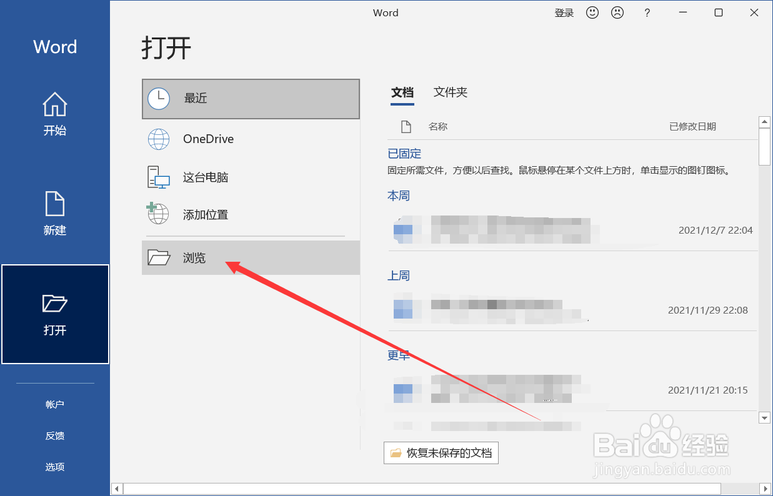The height and width of the screenshot is (496, 773).
Task: Click the scrollbar down arrow on the right
Action: pyautogui.click(x=764, y=418)
